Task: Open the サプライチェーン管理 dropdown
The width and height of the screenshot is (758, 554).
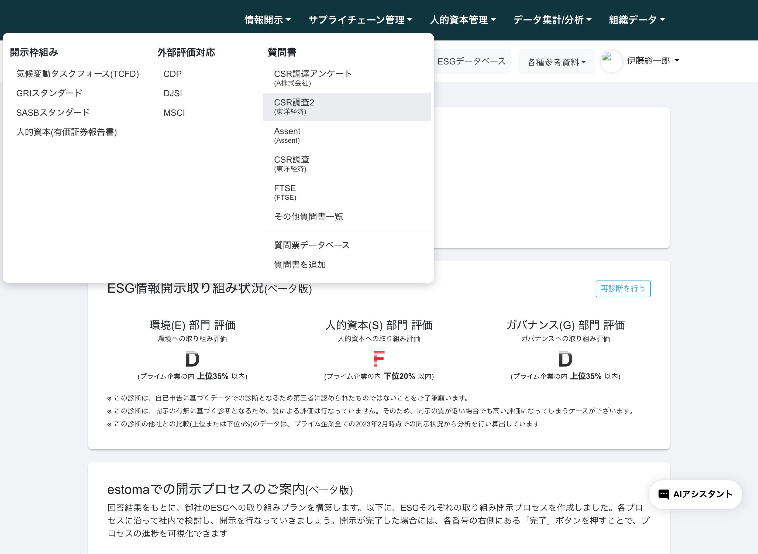Action: [360, 20]
